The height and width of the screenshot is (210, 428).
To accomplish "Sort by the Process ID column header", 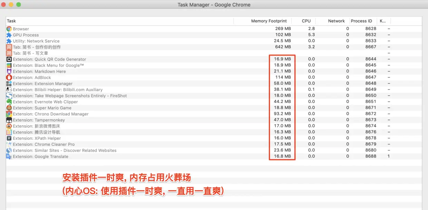I will tap(361, 21).
